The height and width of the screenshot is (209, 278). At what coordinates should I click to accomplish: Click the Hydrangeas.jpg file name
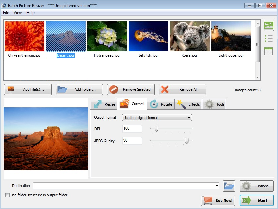(x=107, y=55)
